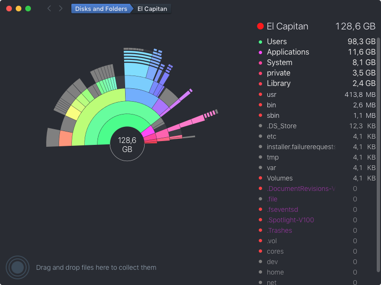Select the El Capitan breadcrumb segment

point(152,9)
